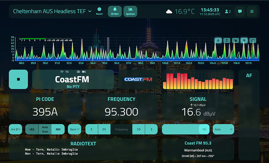Toggle the iMS filter

(58, 129)
